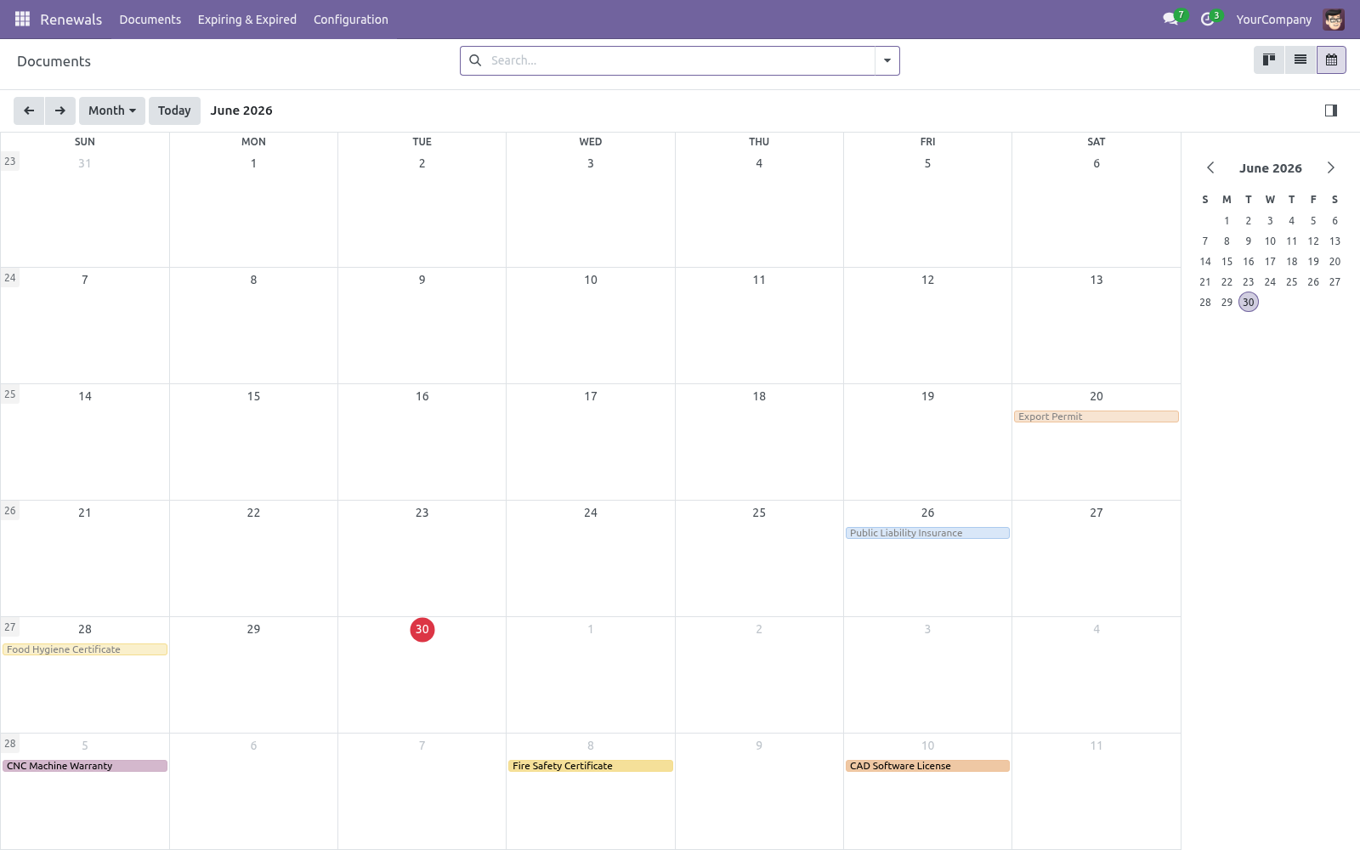
Task: Open the conversations messages icon
Action: (x=1171, y=19)
